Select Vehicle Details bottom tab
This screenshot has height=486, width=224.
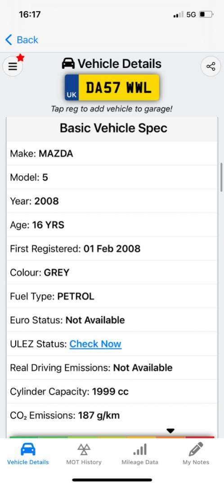(x=28, y=454)
